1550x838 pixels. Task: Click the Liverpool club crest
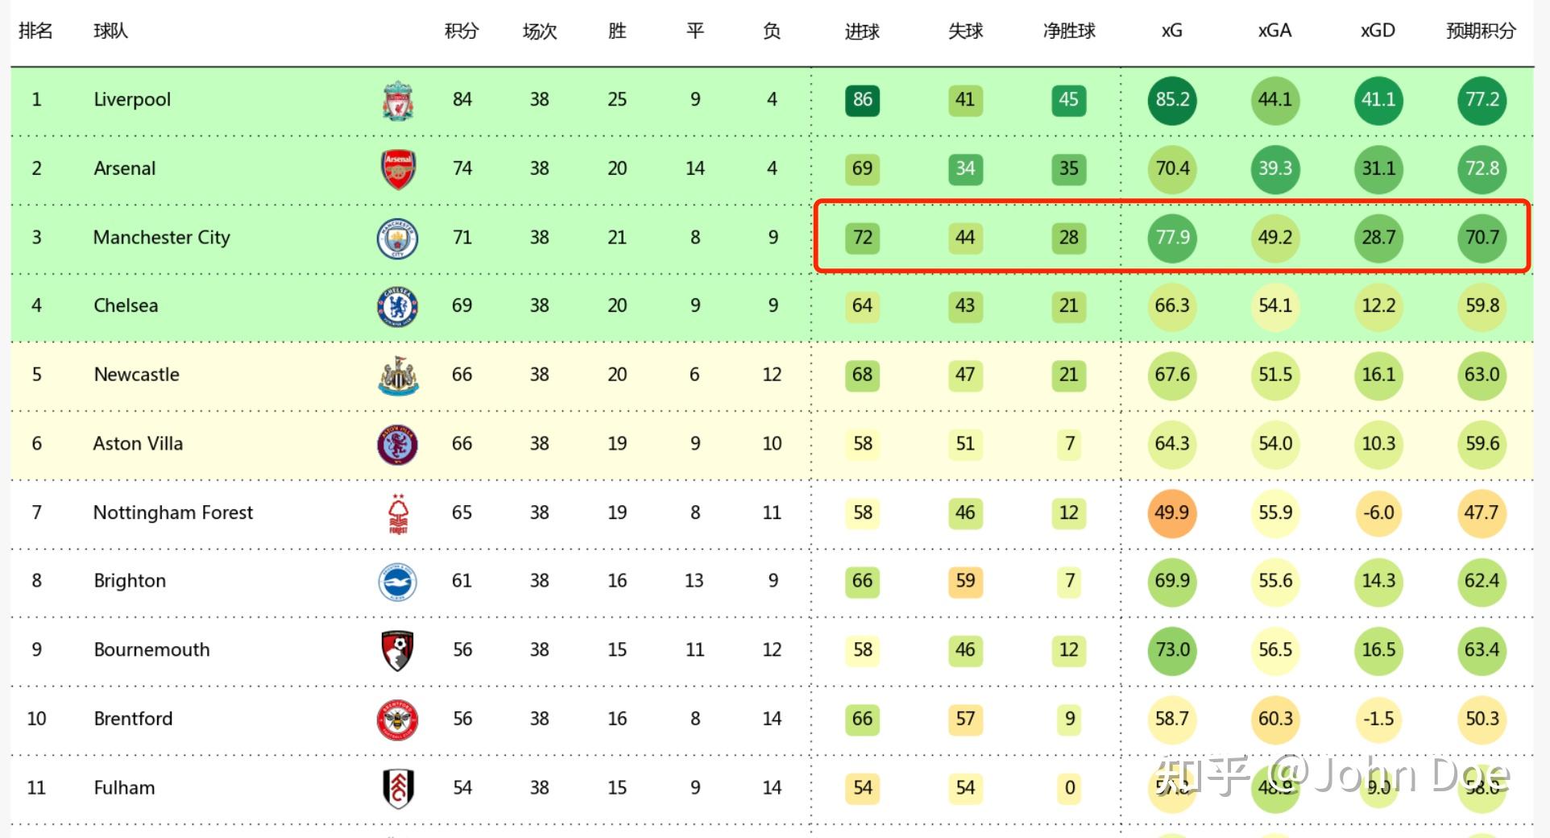point(397,101)
